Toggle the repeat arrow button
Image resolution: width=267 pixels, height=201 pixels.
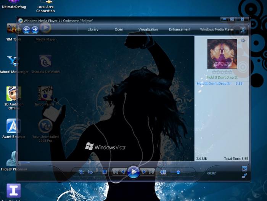pos(90,172)
